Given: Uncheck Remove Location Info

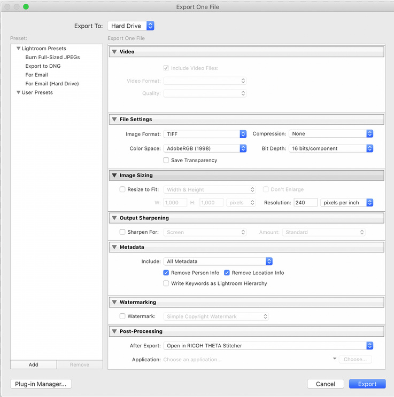Looking at the screenshot, I should point(227,273).
